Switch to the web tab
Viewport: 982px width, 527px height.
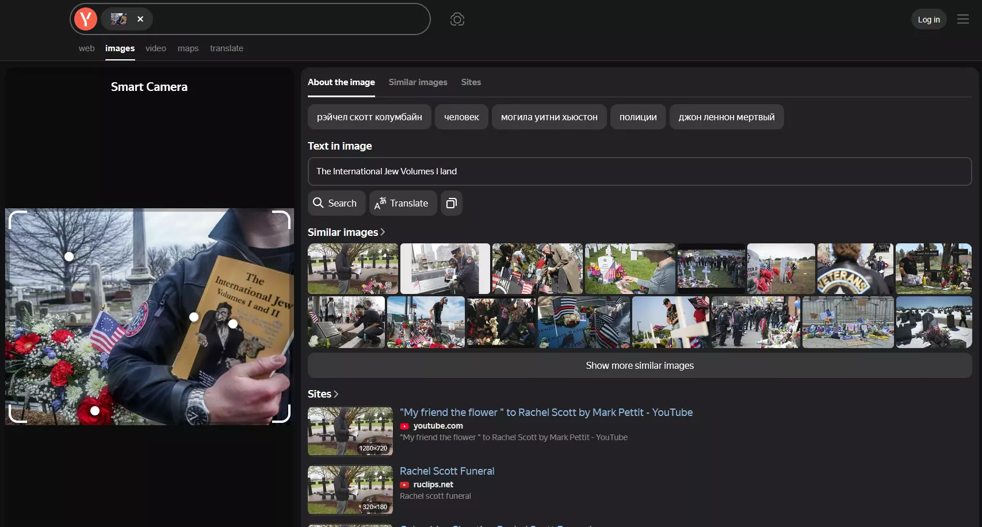click(87, 48)
